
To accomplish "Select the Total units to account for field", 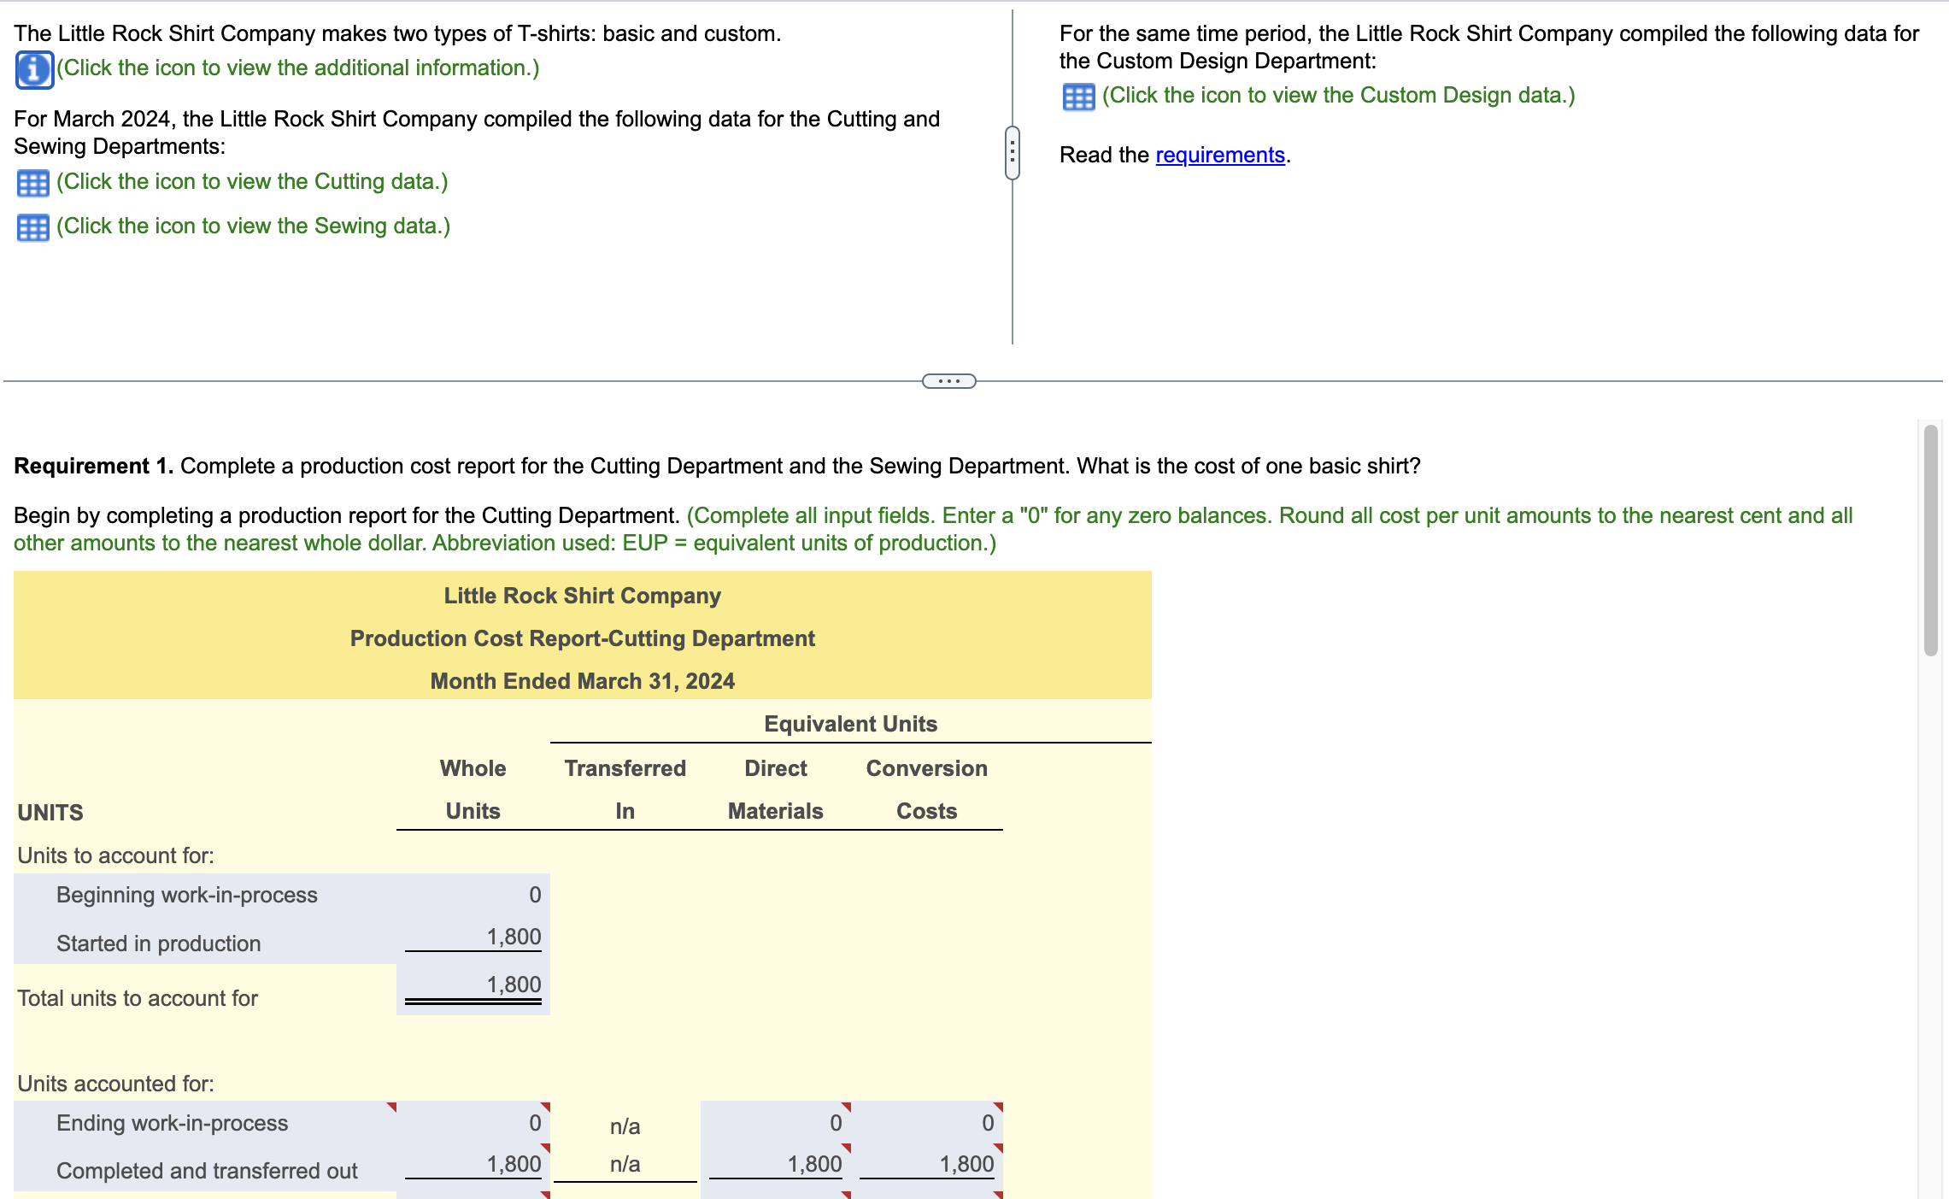I will tap(474, 986).
